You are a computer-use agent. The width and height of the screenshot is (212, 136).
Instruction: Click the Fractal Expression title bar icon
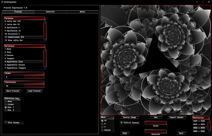pos(2,2)
